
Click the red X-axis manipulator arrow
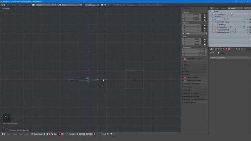pos(98,80)
